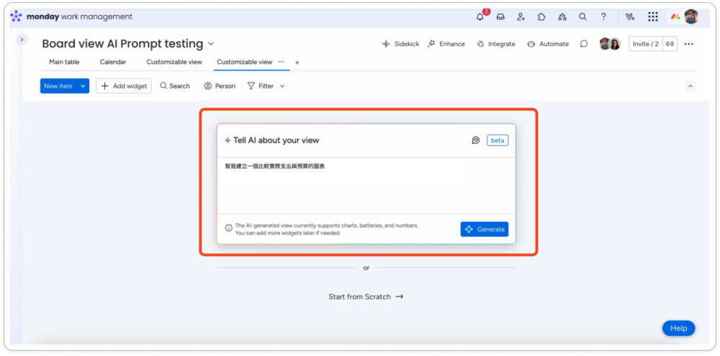Click the search magnifier in top bar
This screenshot has width=720, height=356.
tap(582, 17)
